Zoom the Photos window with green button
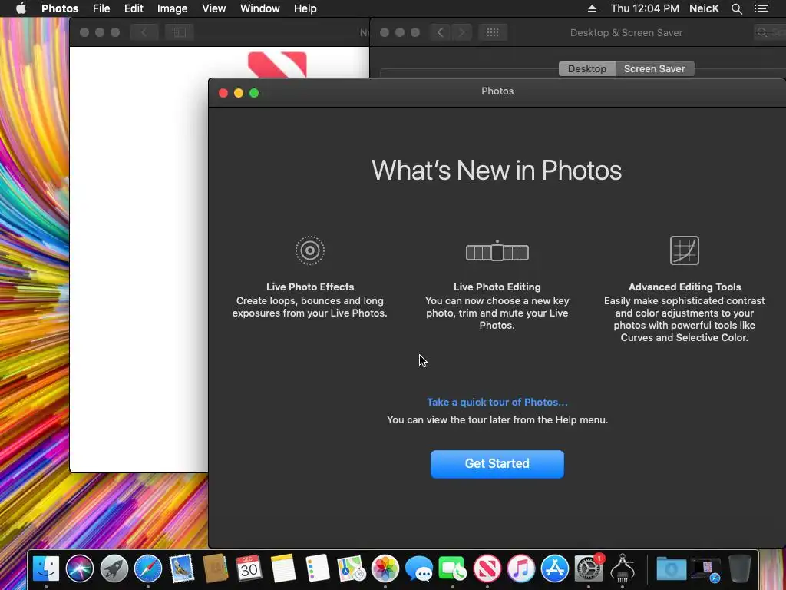Screen dimensions: 786x590 [254, 93]
